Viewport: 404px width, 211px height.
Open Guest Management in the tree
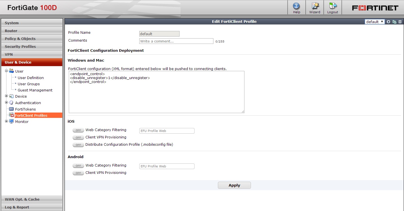(35, 90)
